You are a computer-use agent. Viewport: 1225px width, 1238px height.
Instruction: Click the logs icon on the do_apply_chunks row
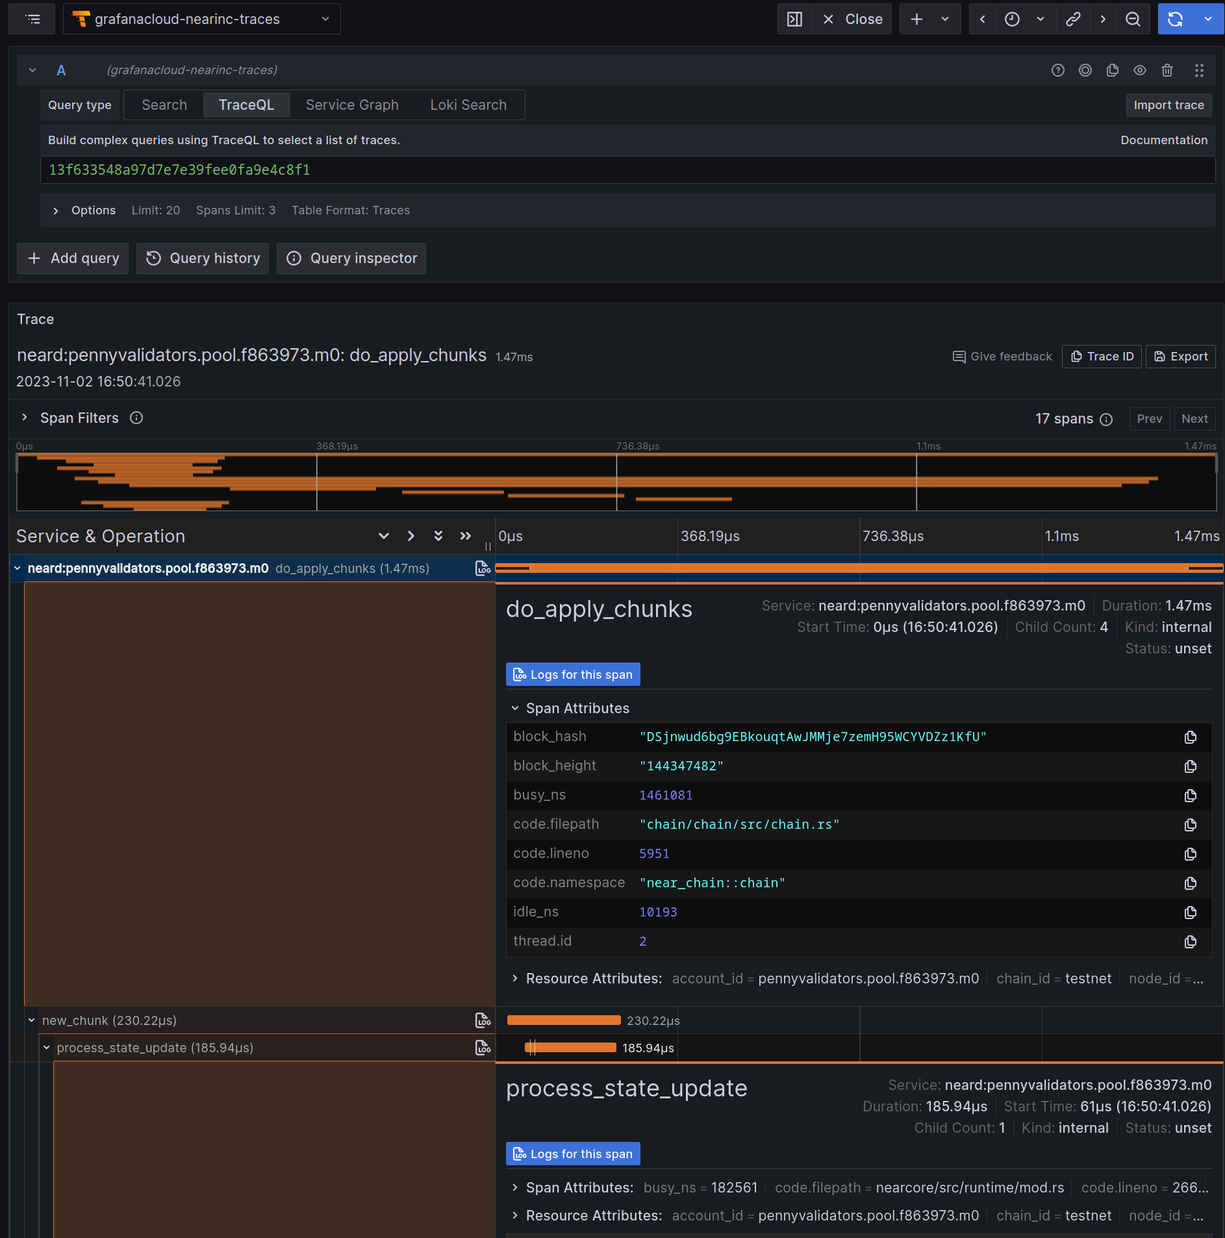pos(483,568)
